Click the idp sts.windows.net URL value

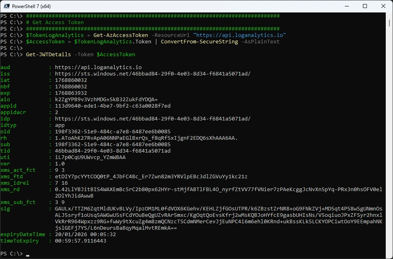pyautogui.click(x=153, y=119)
